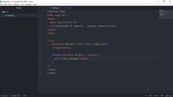Open the View menu
The height and width of the screenshot is (97, 173).
[10, 4]
